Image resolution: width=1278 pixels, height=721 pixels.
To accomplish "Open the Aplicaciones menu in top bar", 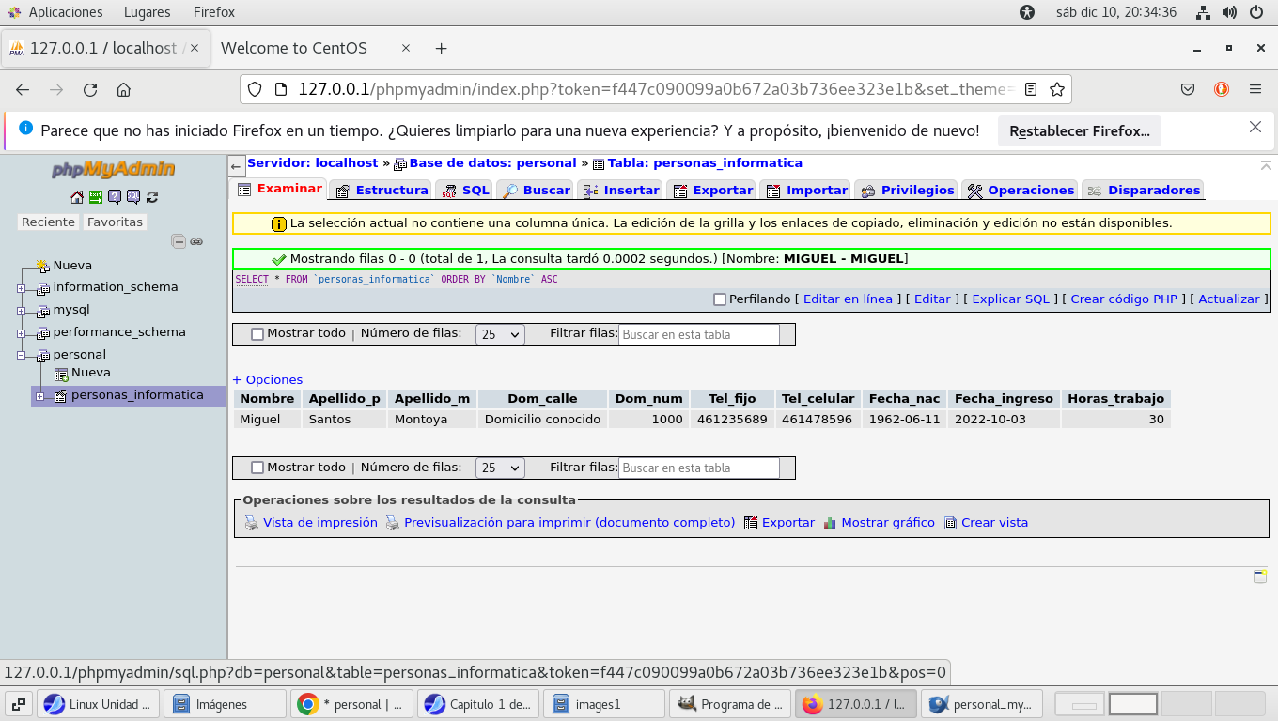I will click(56, 12).
